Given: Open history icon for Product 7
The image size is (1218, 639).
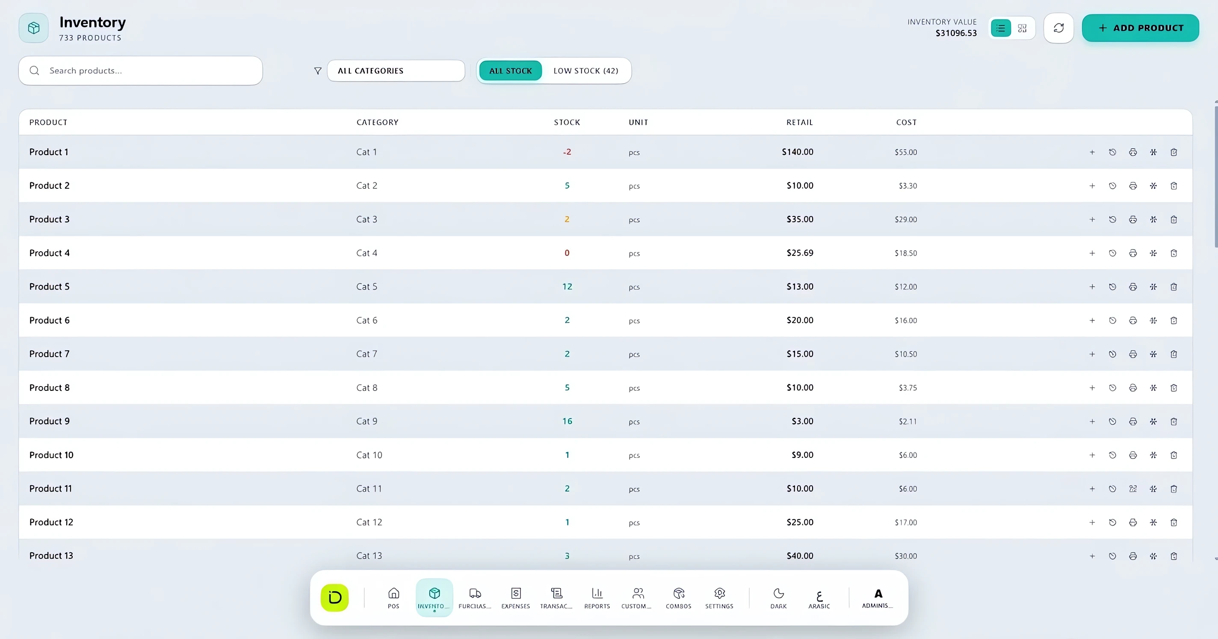Looking at the screenshot, I should pyautogui.click(x=1112, y=354).
